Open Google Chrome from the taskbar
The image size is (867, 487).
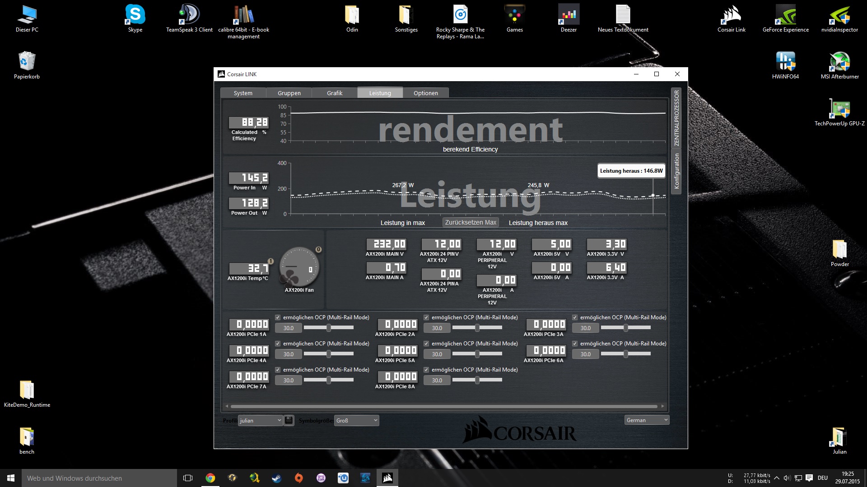(x=210, y=478)
